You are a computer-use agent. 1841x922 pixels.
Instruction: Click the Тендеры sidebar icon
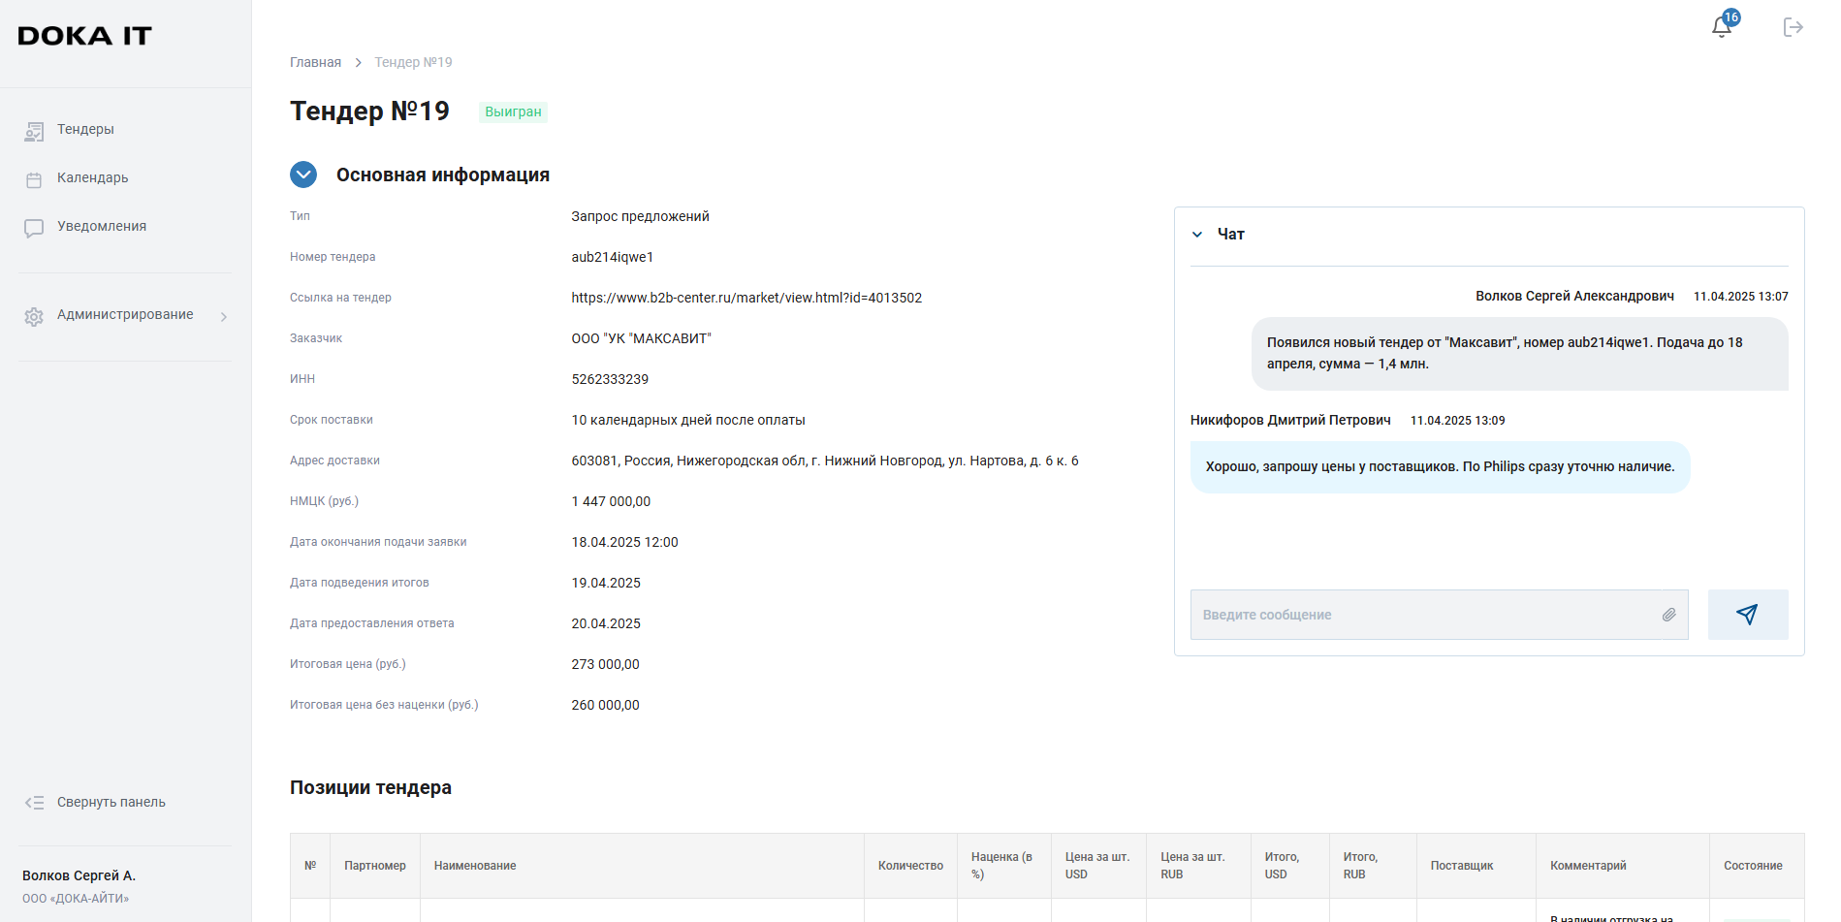point(34,131)
